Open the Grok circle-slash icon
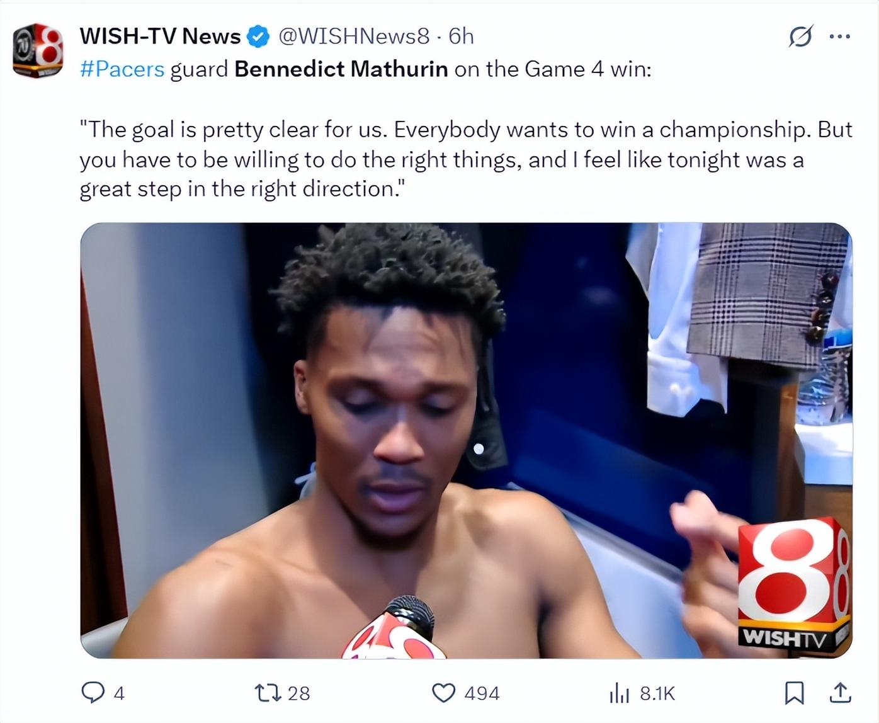Viewport: 879px width, 723px height. [x=800, y=37]
